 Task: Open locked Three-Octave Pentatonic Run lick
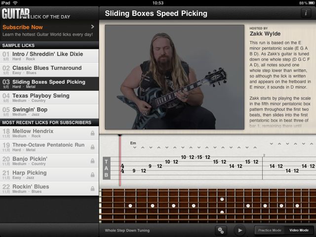(49, 147)
